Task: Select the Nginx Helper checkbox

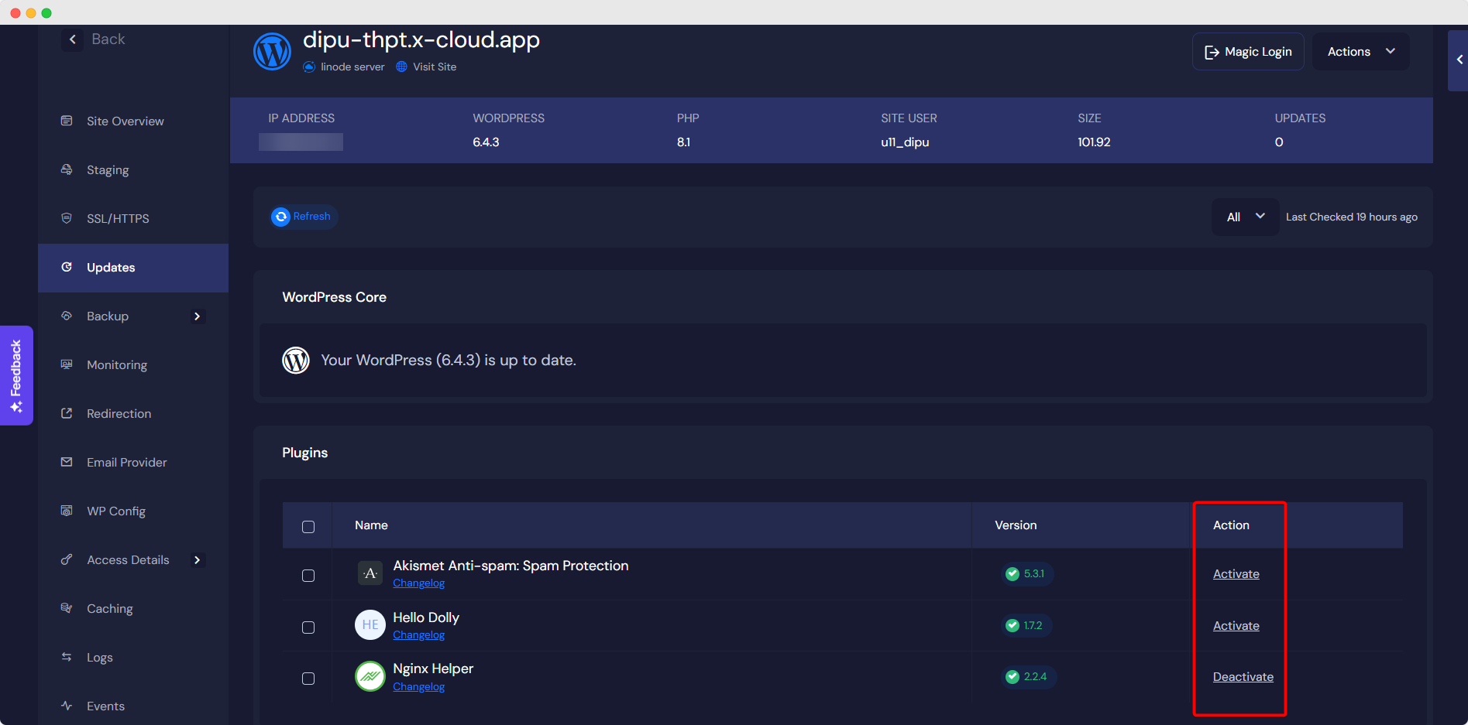Action: click(x=308, y=679)
